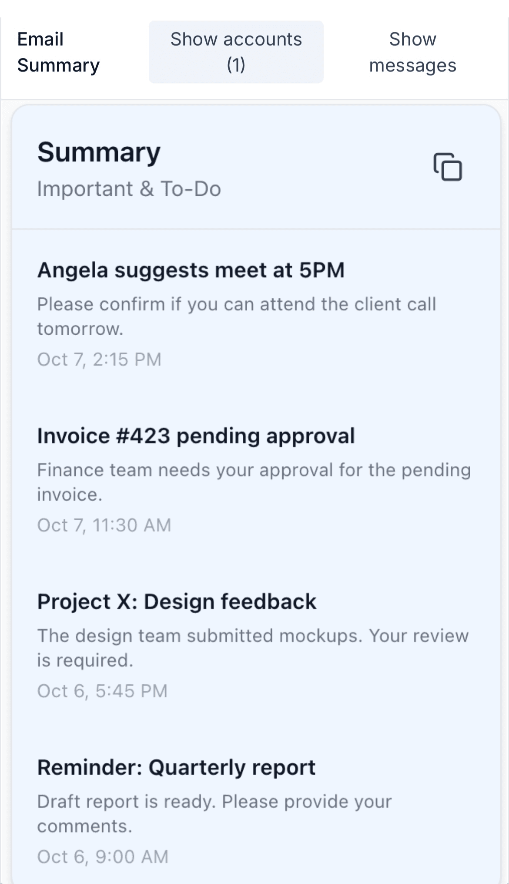Click the draft report comments text
Viewport: 509px width, 884px height.
[215, 813]
